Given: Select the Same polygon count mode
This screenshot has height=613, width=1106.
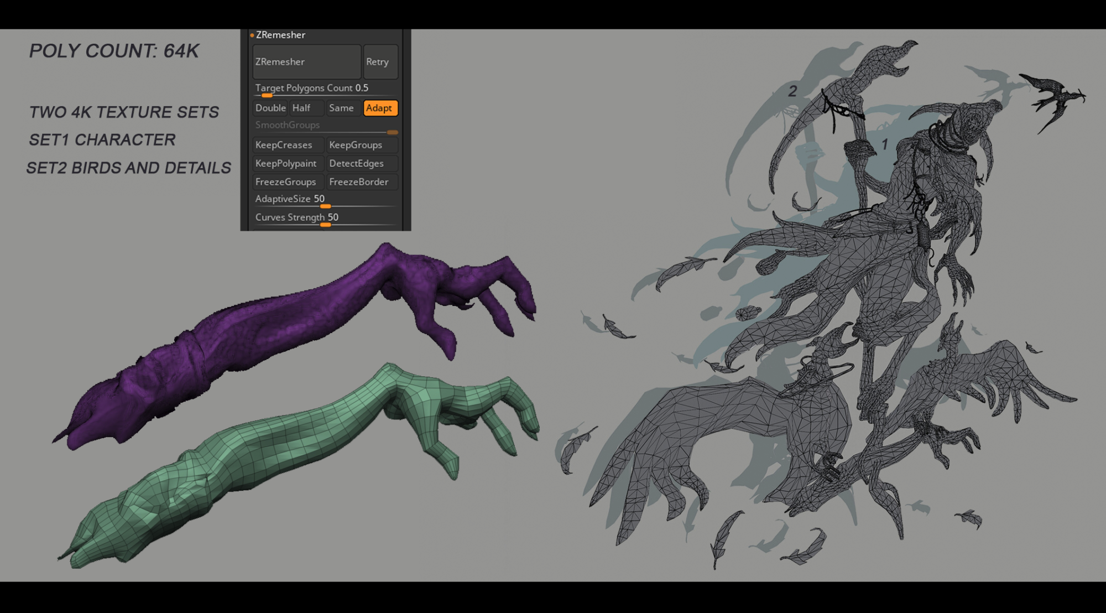Looking at the screenshot, I should [341, 108].
